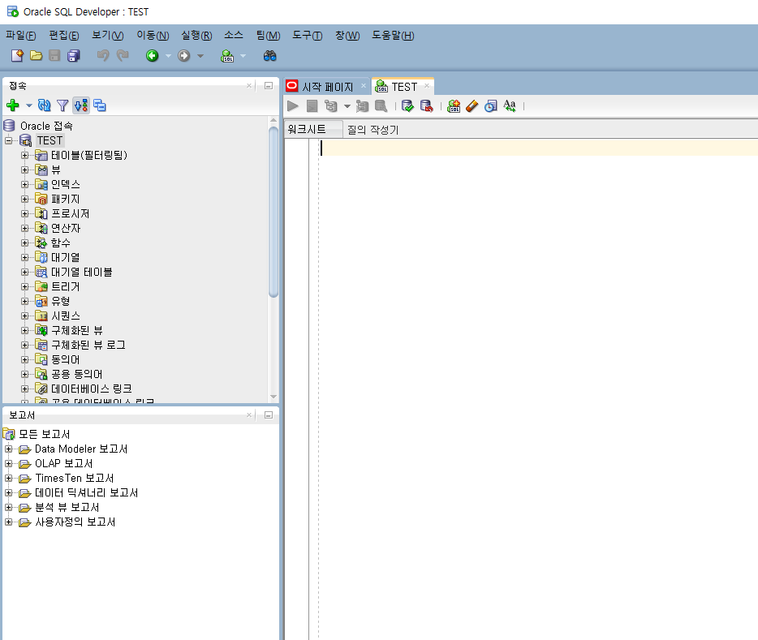758x640 pixels.
Task: Select the 질의 작성기 tab
Action: tap(373, 130)
